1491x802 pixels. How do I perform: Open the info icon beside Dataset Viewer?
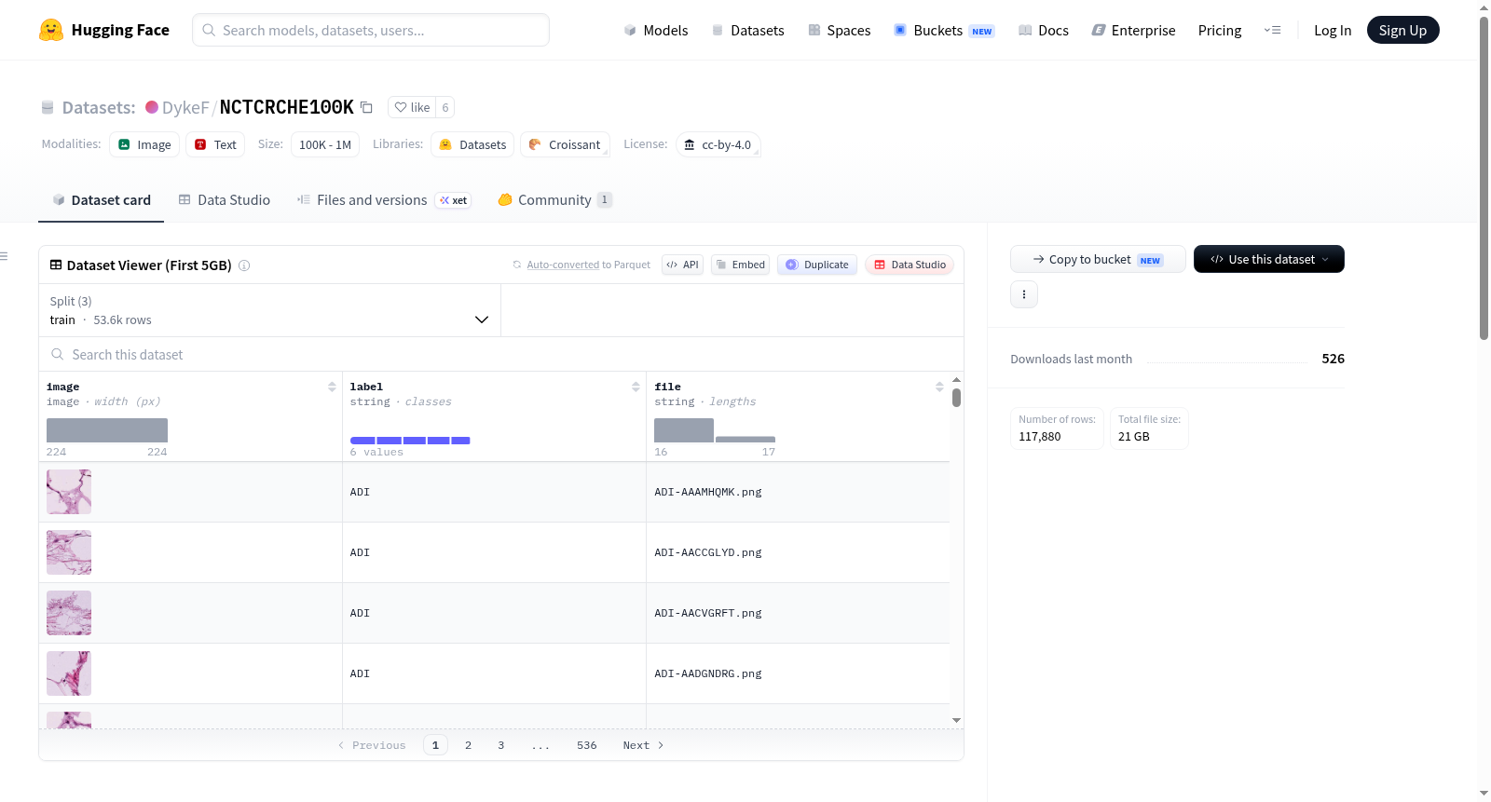(244, 265)
